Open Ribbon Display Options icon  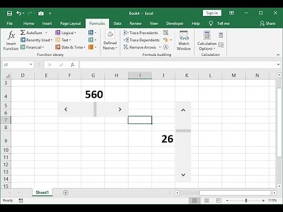point(232,13)
